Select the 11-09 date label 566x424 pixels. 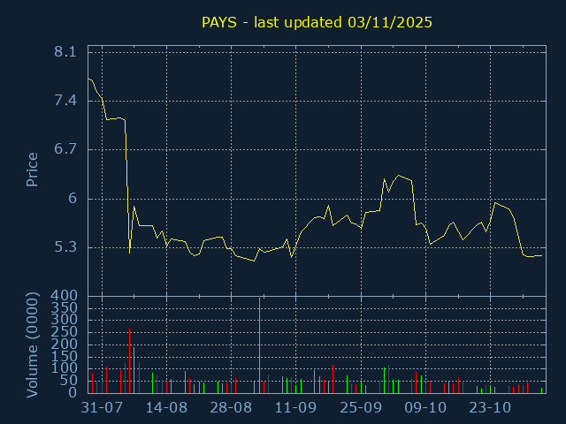(x=295, y=408)
